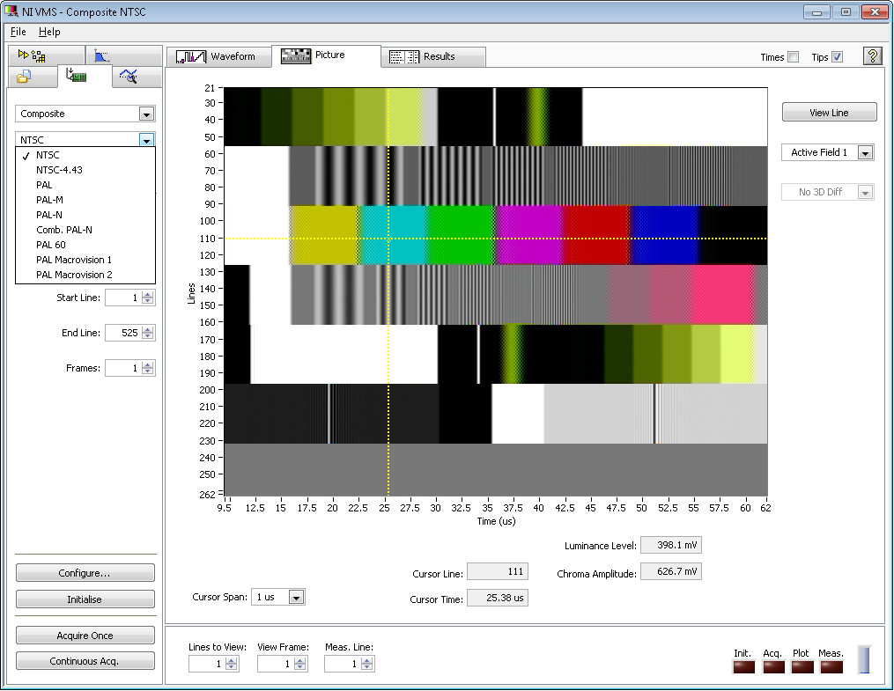Uncheck the Tips checkbox
This screenshot has height=691, width=894.
click(x=837, y=57)
